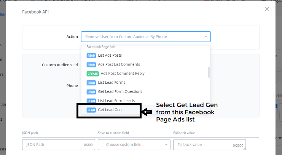Select List Lead Forms option
This screenshot has width=282, height=155.
point(112,83)
